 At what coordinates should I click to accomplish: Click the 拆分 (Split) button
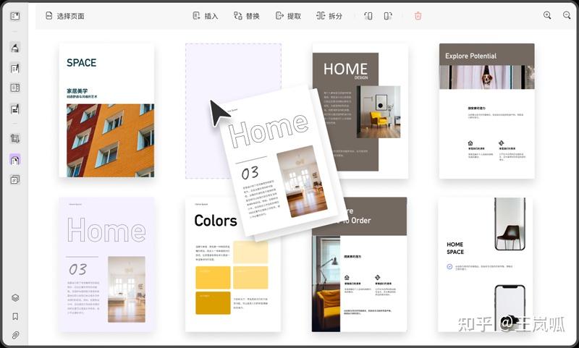tap(329, 16)
